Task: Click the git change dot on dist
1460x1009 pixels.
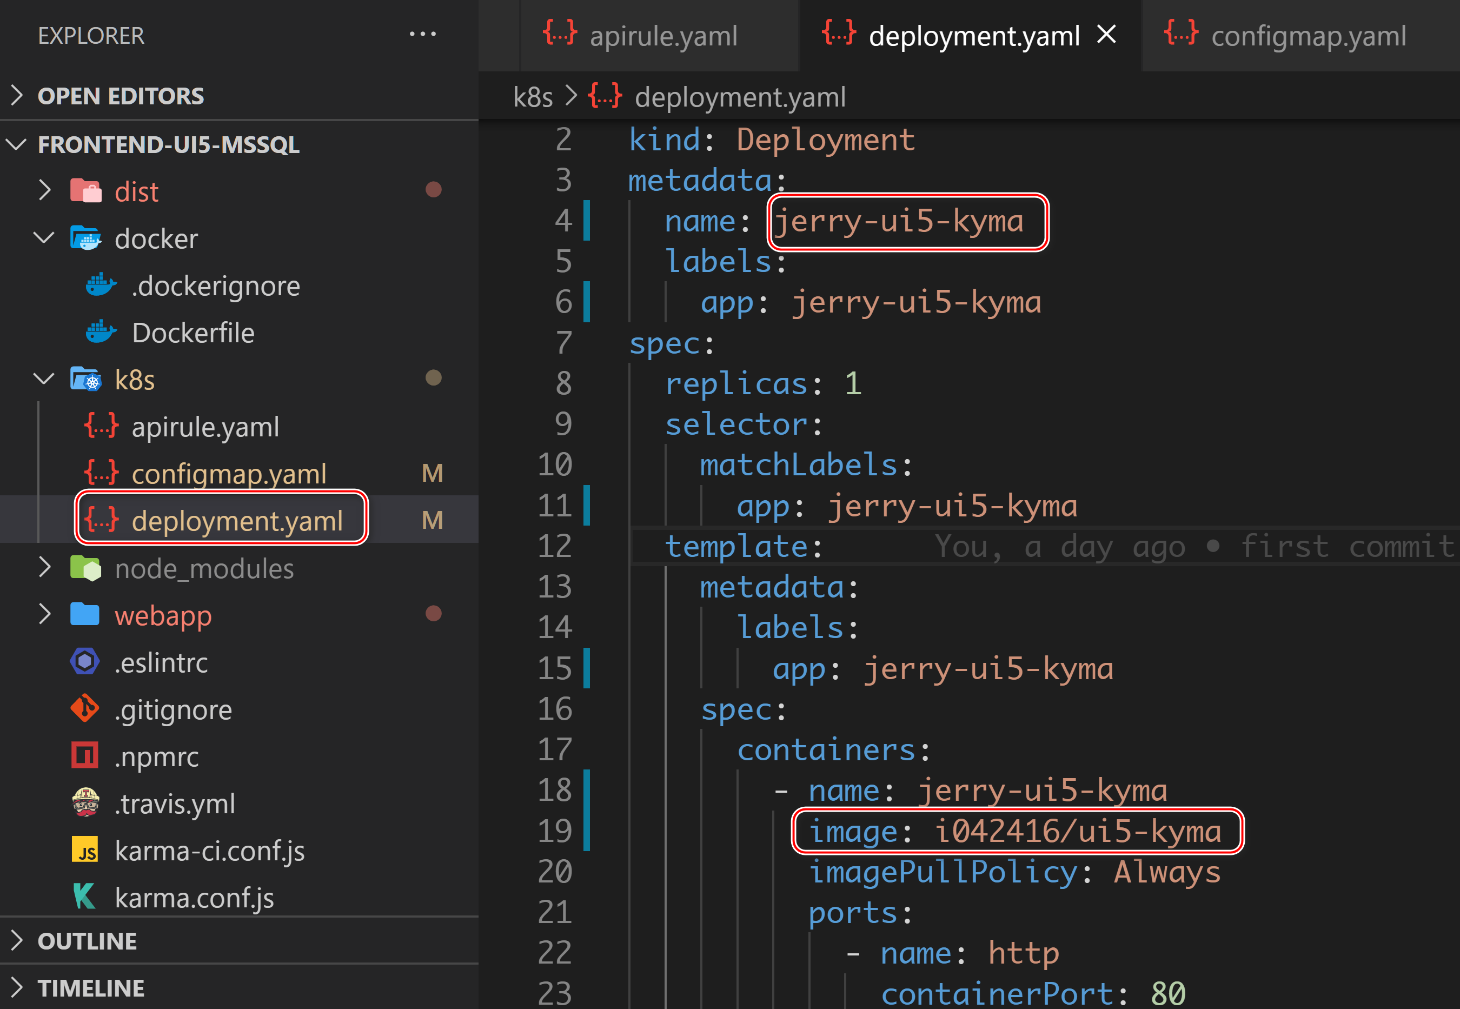Action: (434, 189)
